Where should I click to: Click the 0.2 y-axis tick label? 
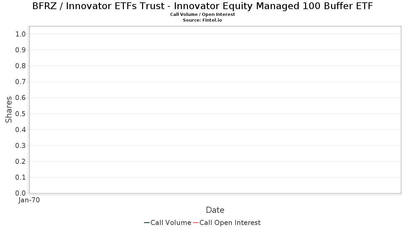tap(21, 161)
